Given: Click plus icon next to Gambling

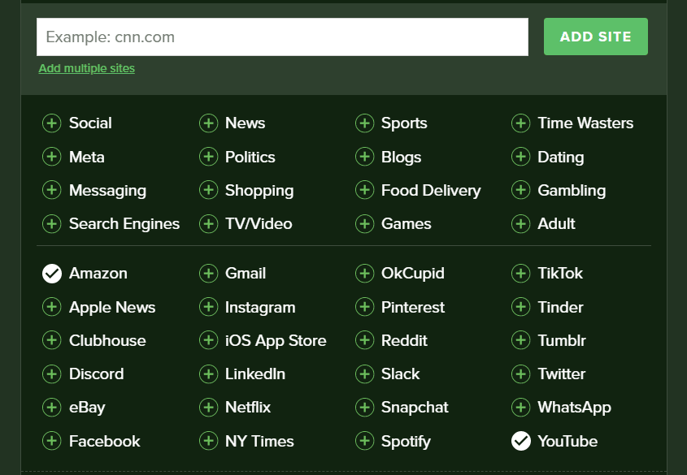Looking at the screenshot, I should pyautogui.click(x=520, y=190).
